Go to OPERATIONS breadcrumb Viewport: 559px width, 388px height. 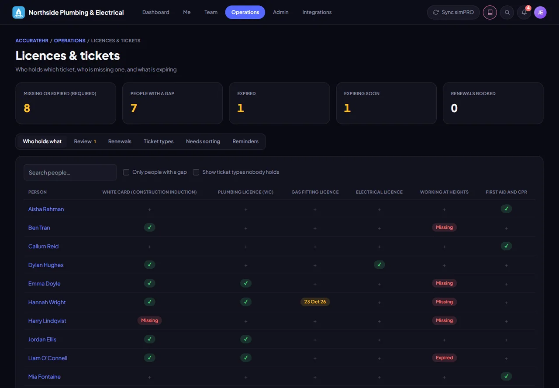(69, 41)
